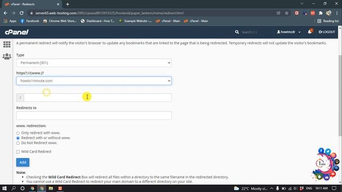Click the browser address bar URL
The image size is (342, 192).
pos(110,13)
